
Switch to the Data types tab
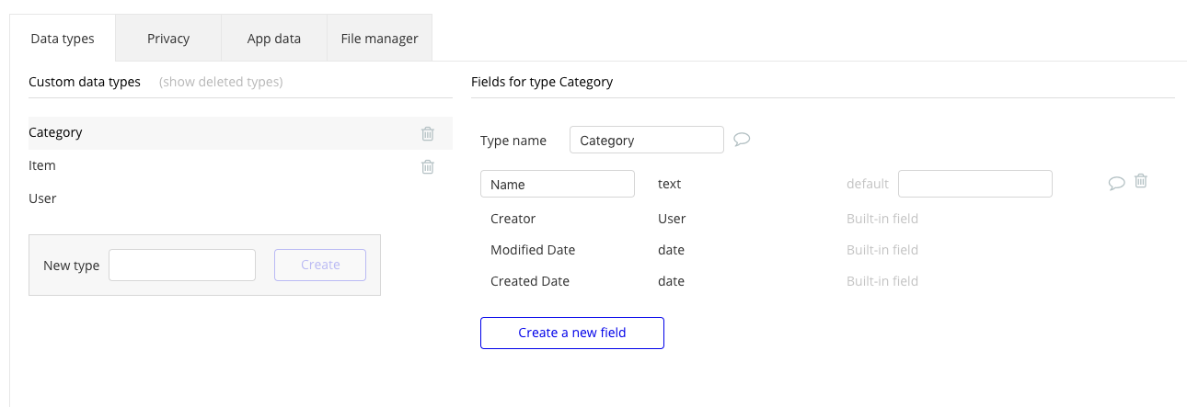(x=63, y=39)
